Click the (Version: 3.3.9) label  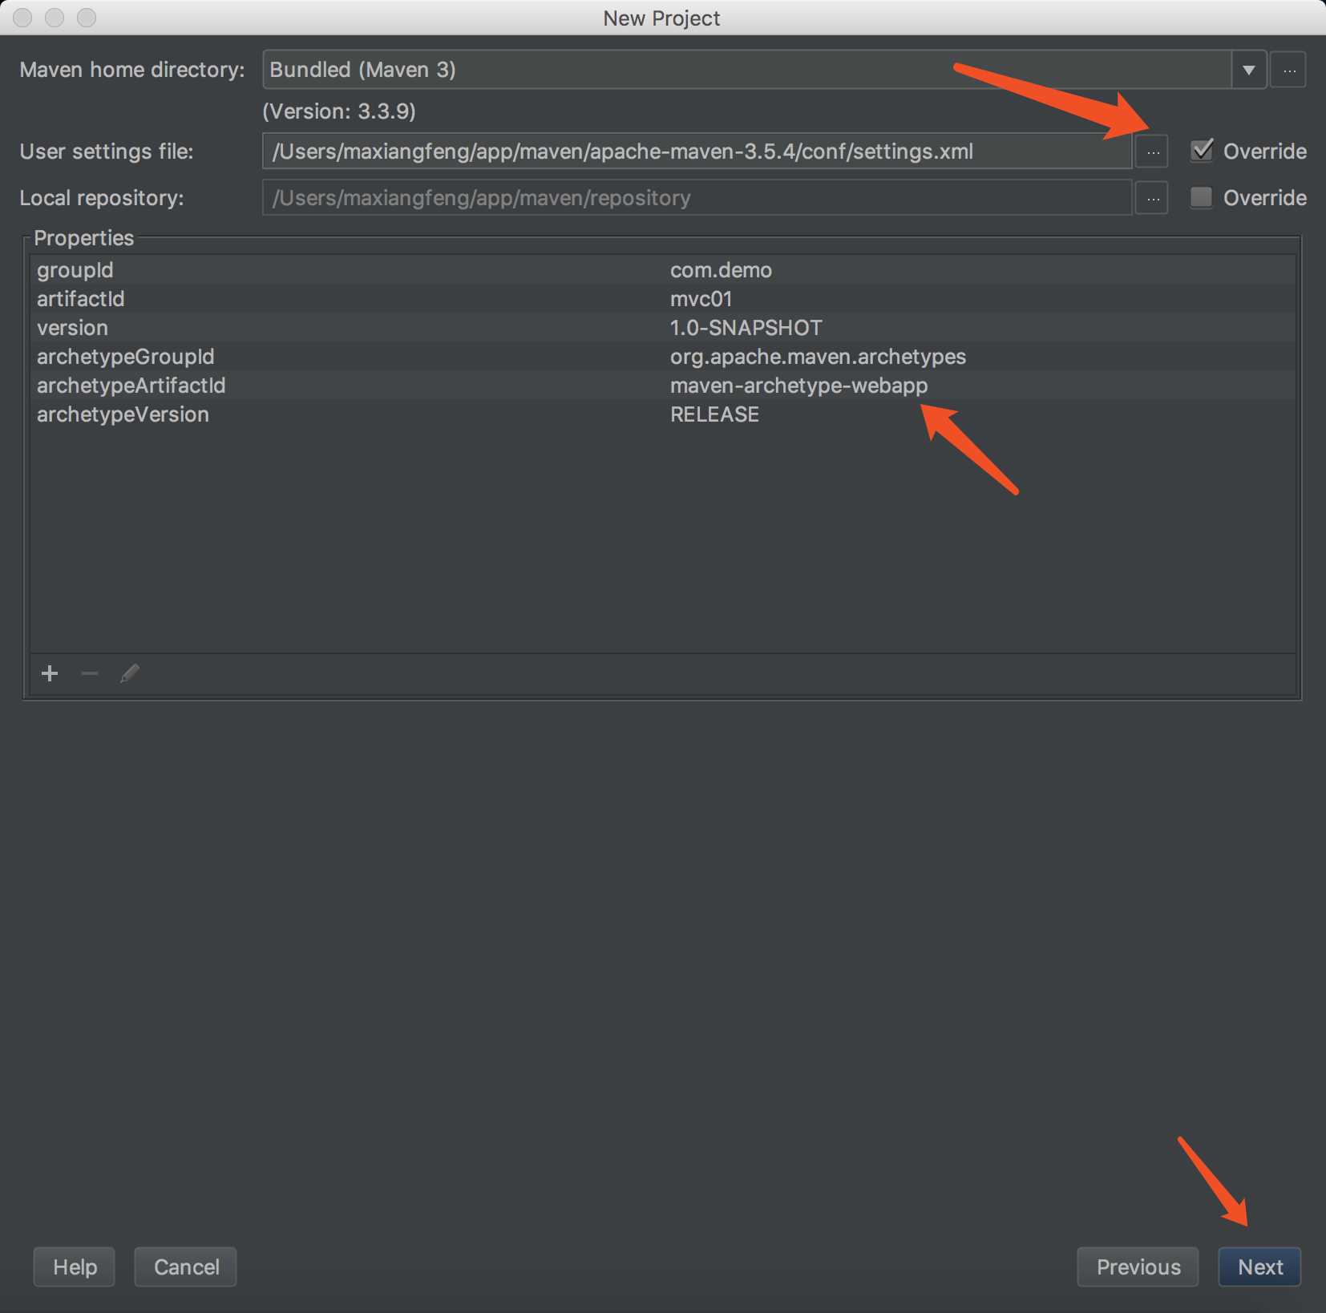339,111
